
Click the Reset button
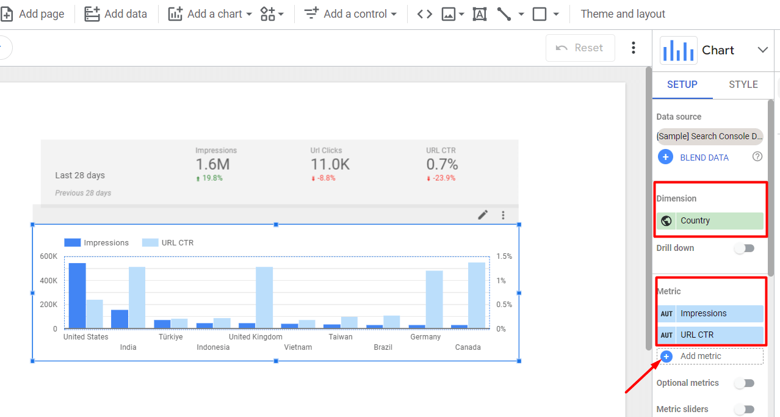(580, 48)
